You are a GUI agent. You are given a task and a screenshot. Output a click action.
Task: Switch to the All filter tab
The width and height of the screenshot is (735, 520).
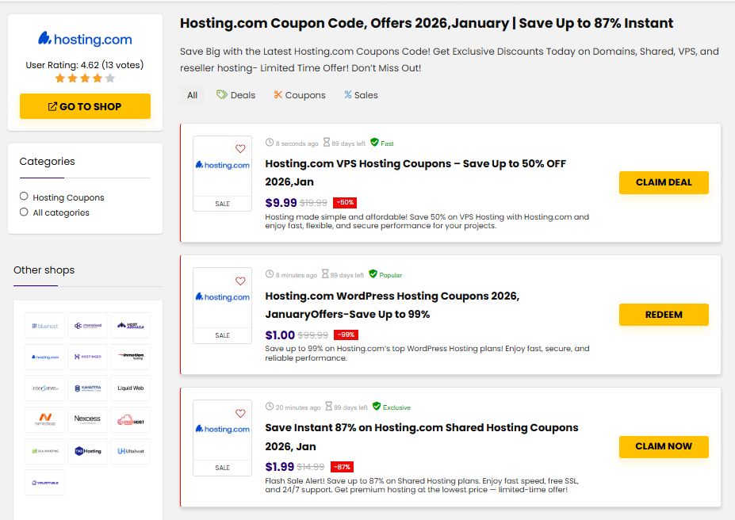coord(192,95)
